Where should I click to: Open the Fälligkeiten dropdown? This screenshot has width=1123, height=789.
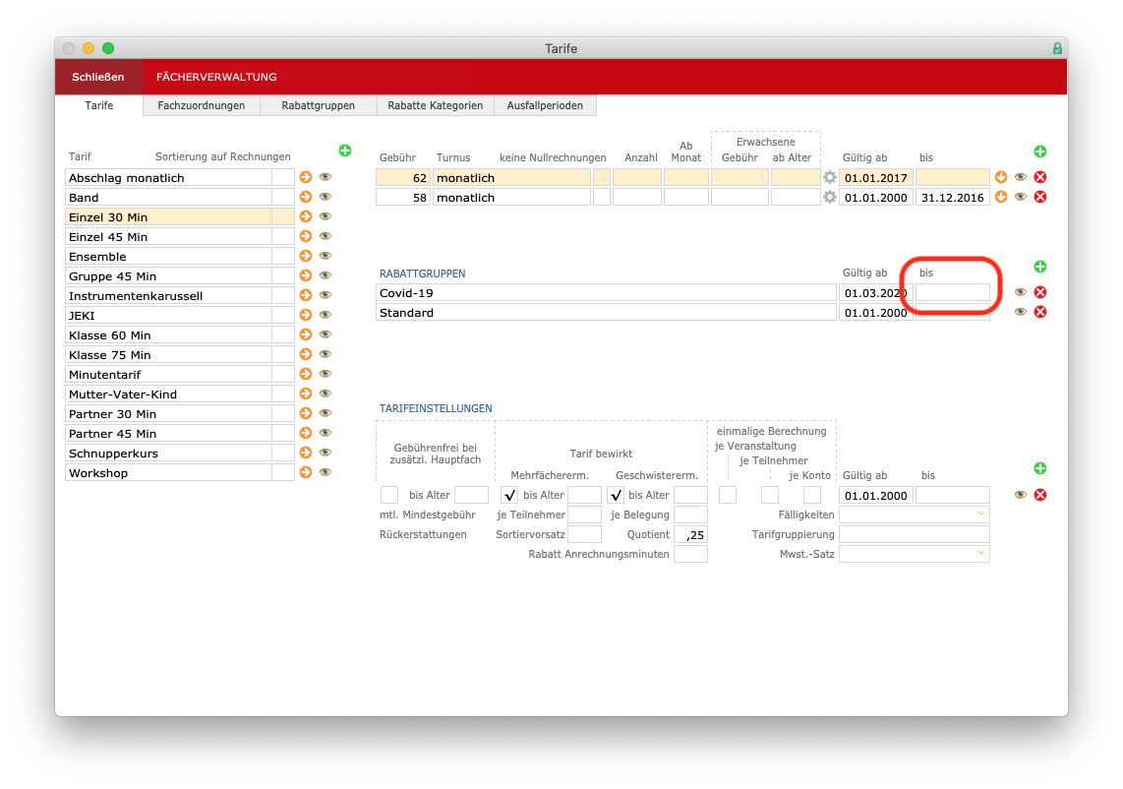pyautogui.click(x=915, y=515)
